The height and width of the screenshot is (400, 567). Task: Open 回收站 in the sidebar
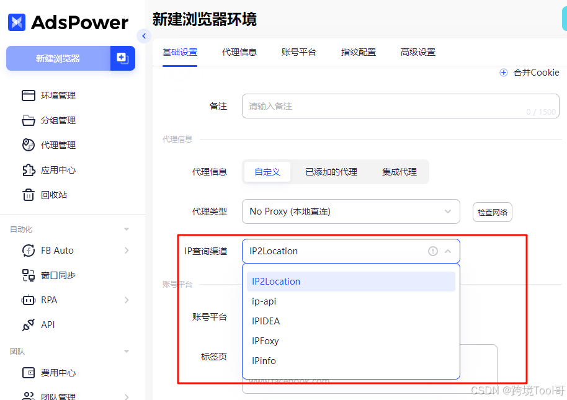pyautogui.click(x=53, y=195)
